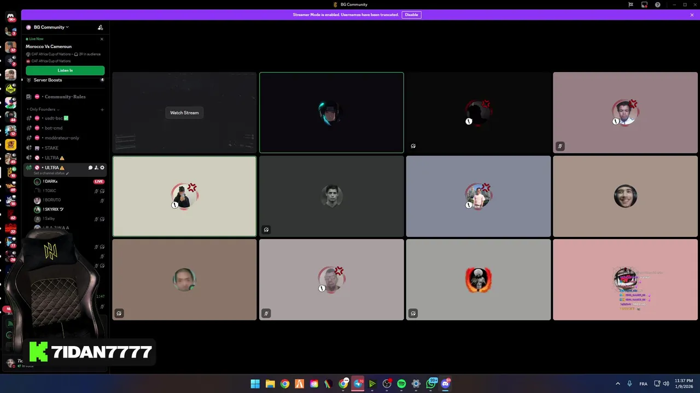Open the usdt-bsc text channel
The height and width of the screenshot is (393, 700).
[65, 118]
